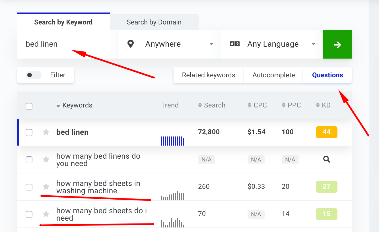Click the magnifier icon for 'how many bed linens do you need'

326,159
